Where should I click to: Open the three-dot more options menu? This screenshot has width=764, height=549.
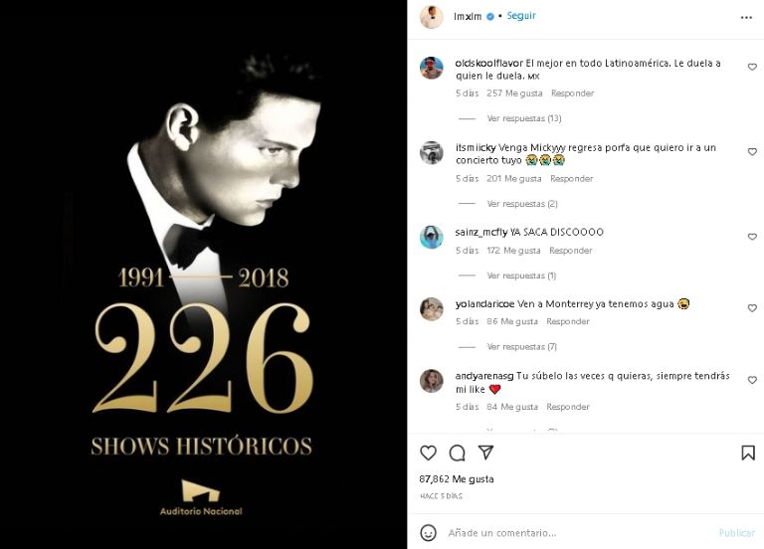[x=747, y=17]
